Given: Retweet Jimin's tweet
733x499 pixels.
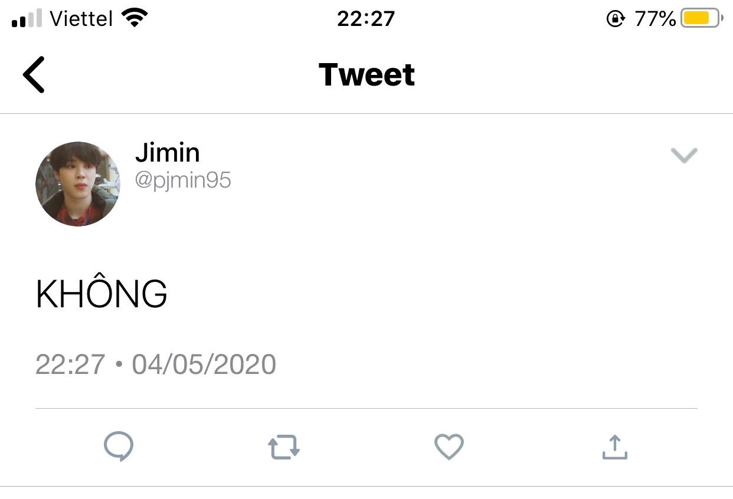Looking at the screenshot, I should (x=284, y=447).
